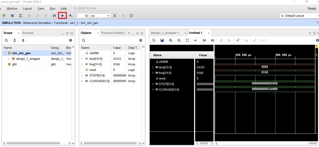Open the Help menu
Screen dimensions: 319x147
(64, 8)
